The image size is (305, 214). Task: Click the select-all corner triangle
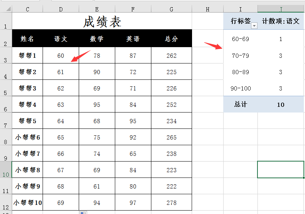pyautogui.click(x=8, y=9)
